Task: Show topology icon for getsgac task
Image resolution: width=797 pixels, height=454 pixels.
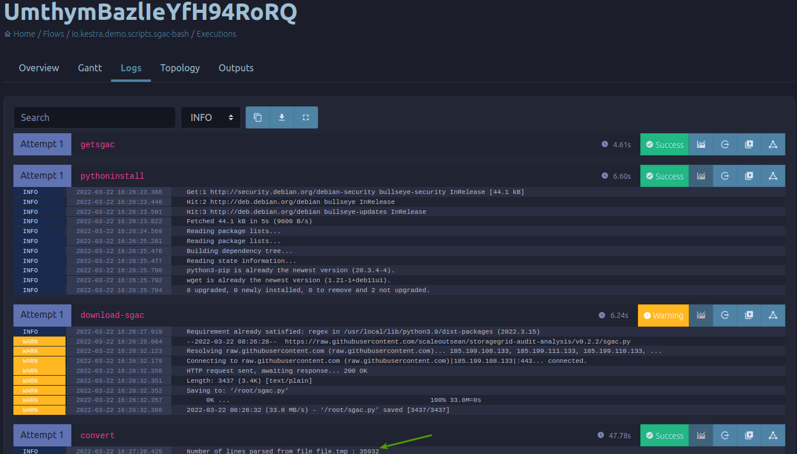Action: pos(773,144)
